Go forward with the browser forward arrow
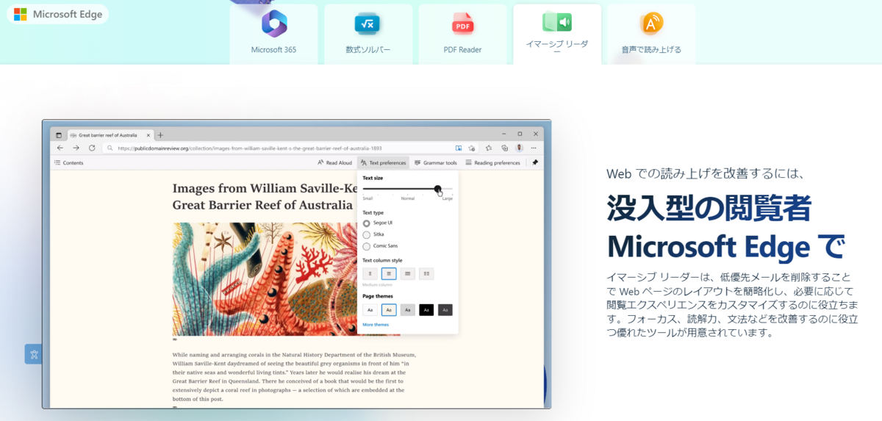Viewport: 882px width, 421px height. coord(76,148)
